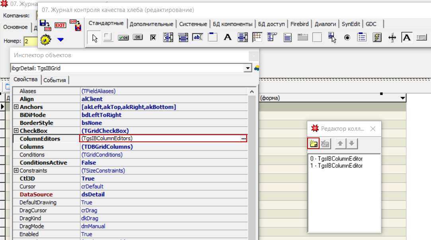This screenshot has height=240, width=431.
Task: Expand the Anchors property node
Action: (x=16, y=107)
